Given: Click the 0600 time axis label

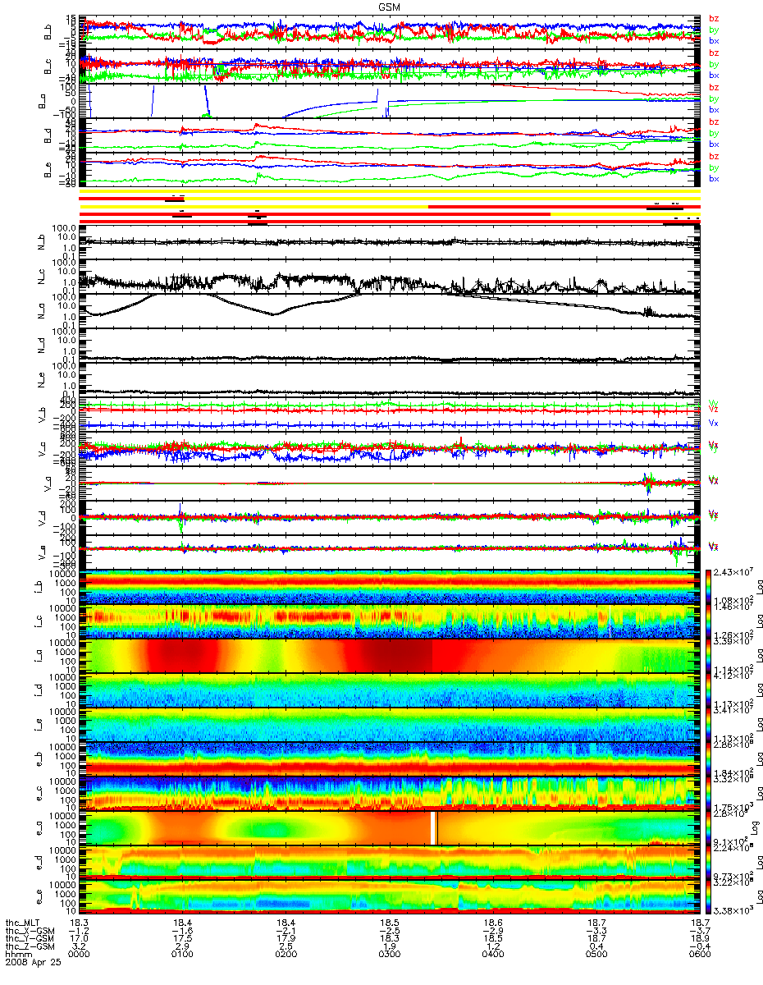Looking at the screenshot, I should pos(700,954).
